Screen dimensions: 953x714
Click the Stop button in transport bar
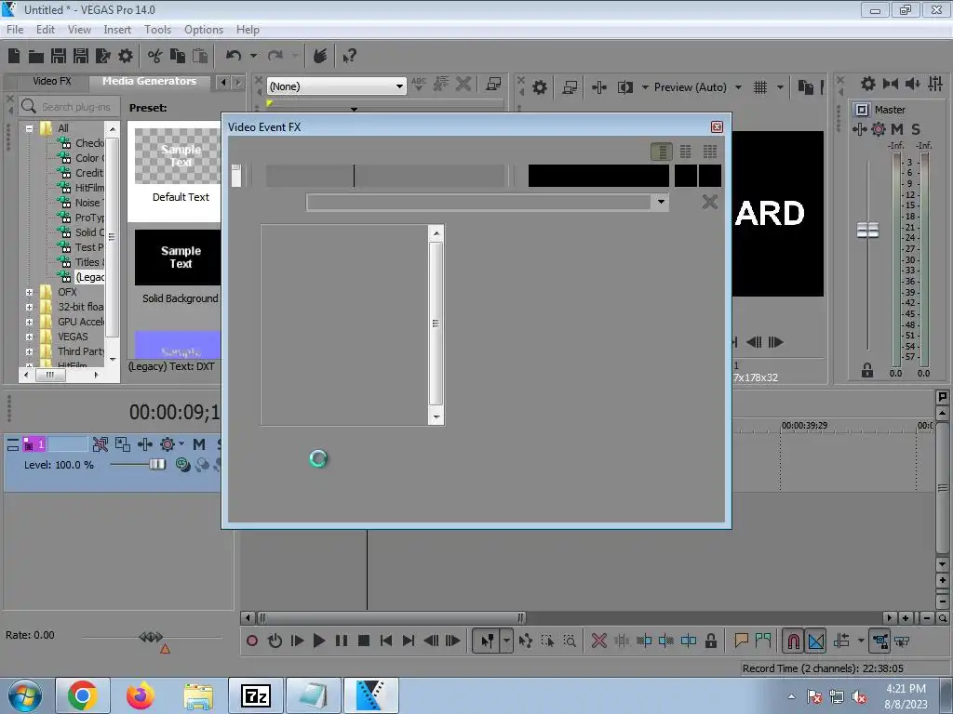click(364, 641)
